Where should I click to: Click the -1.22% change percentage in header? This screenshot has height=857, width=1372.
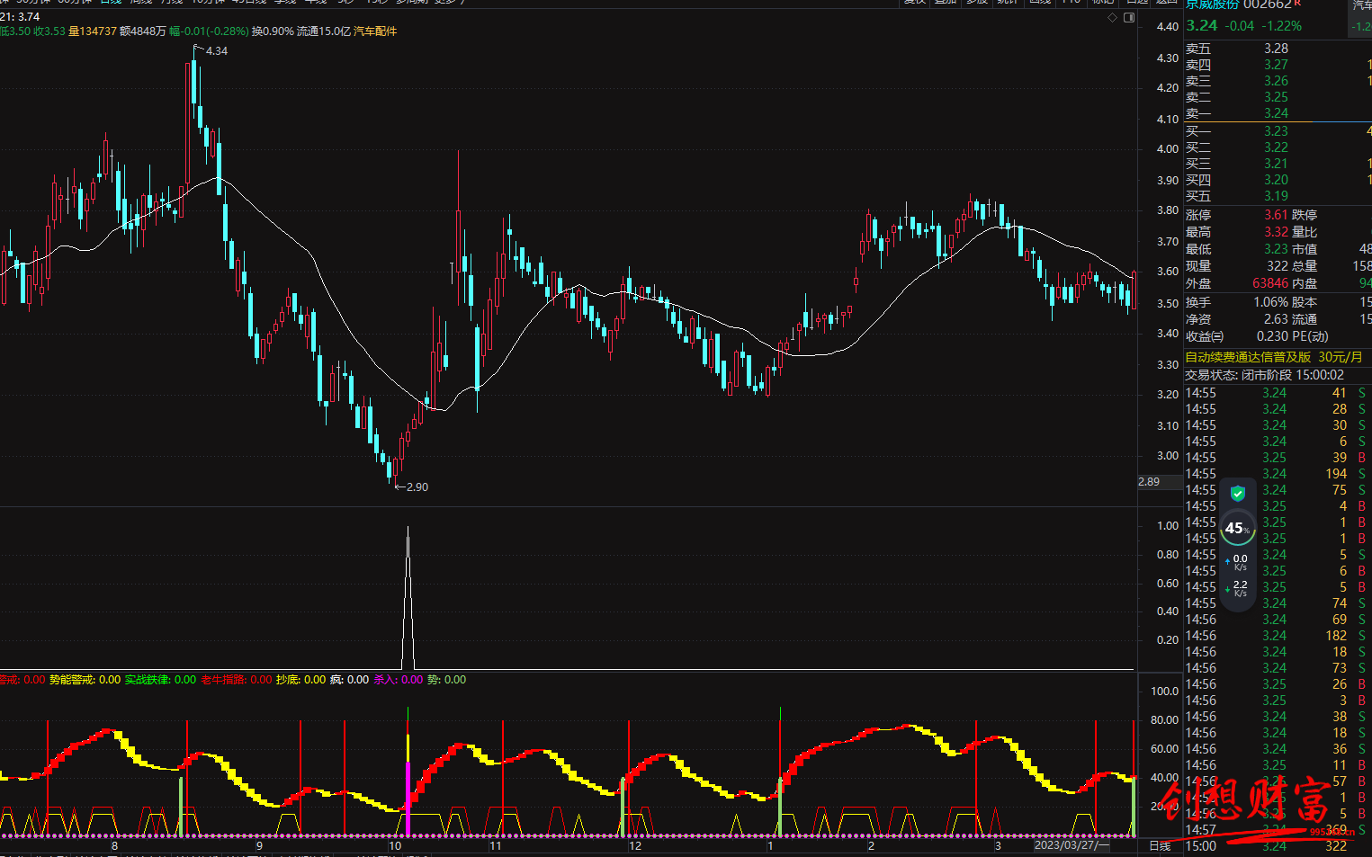[x=1281, y=26]
